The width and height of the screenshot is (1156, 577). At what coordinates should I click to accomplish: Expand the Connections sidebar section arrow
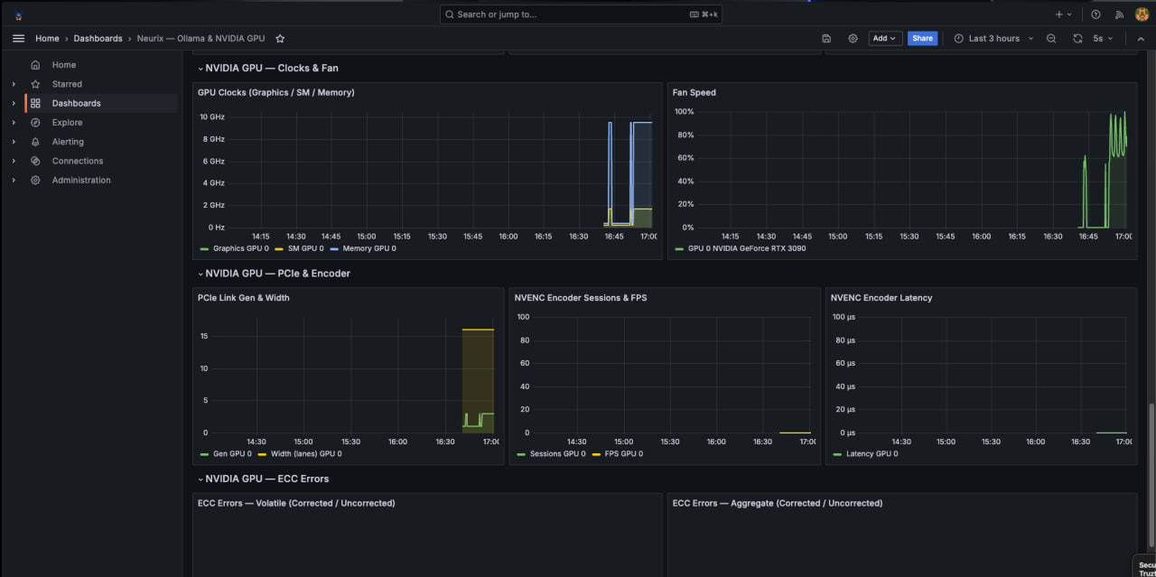point(14,161)
